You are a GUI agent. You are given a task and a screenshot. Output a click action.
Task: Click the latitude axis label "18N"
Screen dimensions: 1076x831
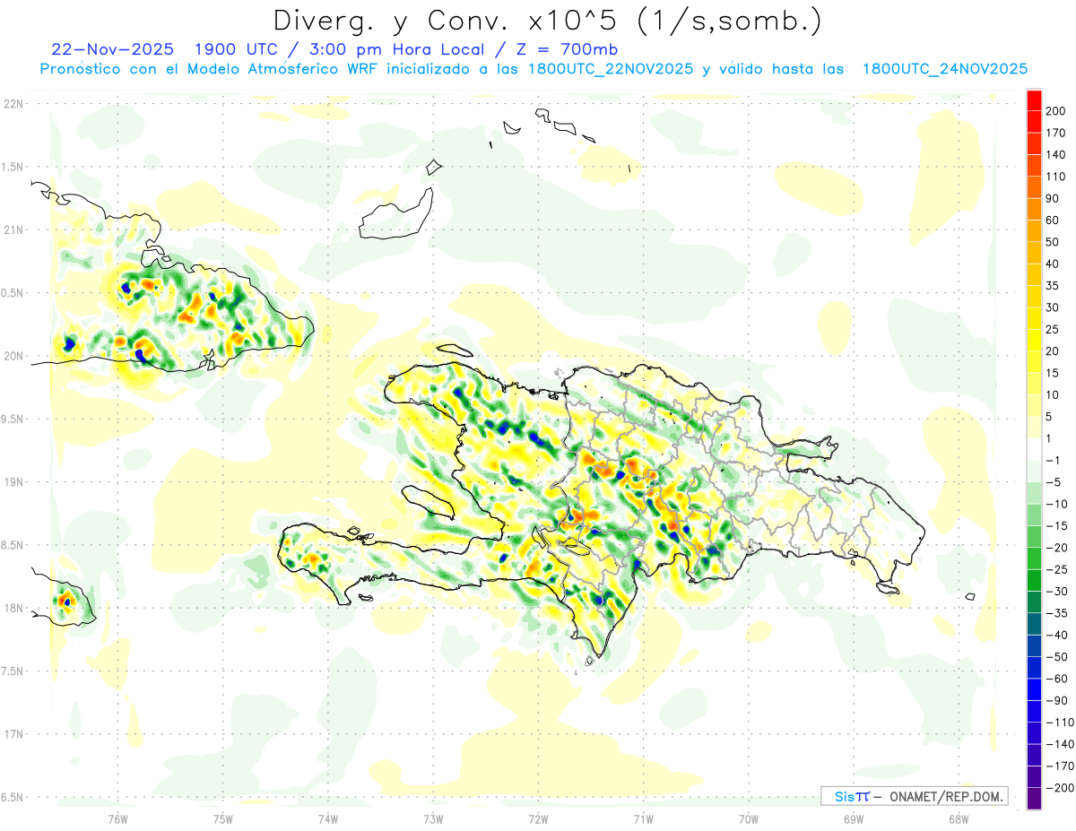click(13, 609)
